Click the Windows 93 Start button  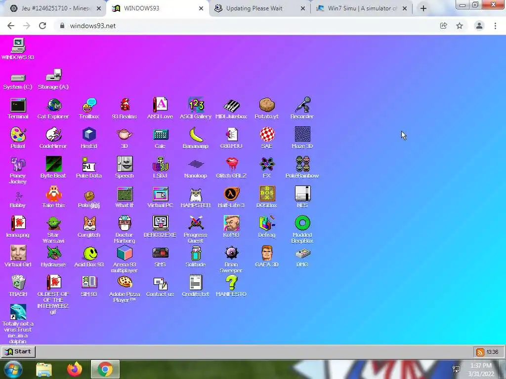coord(18,351)
